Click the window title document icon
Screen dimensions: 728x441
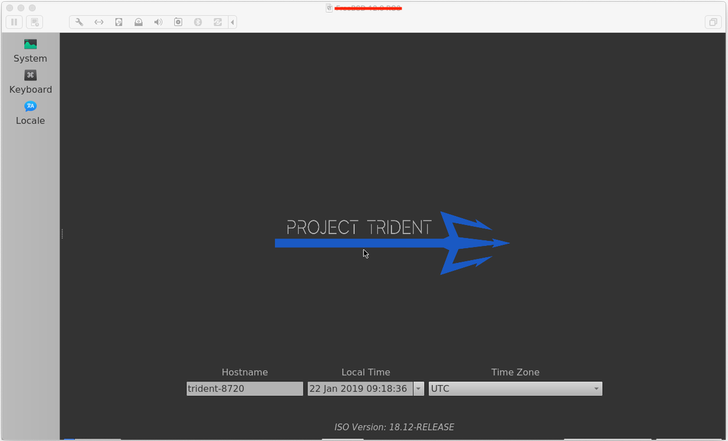[x=329, y=8]
